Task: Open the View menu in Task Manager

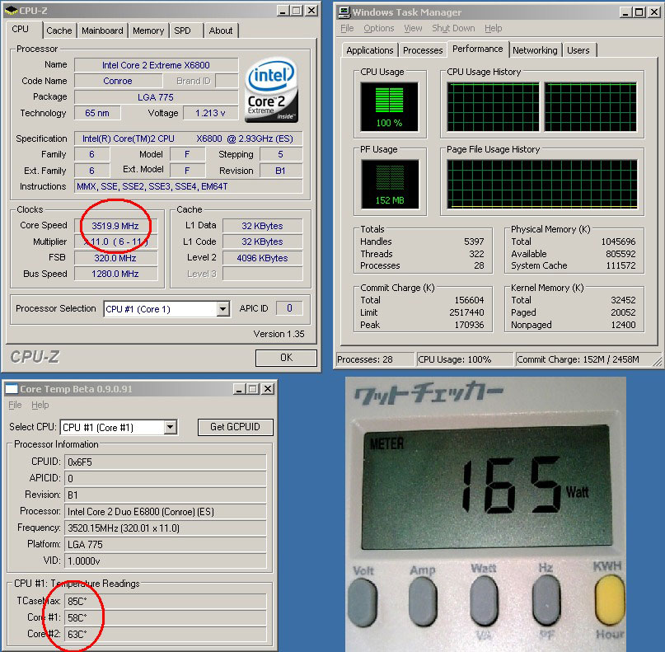Action: click(413, 28)
